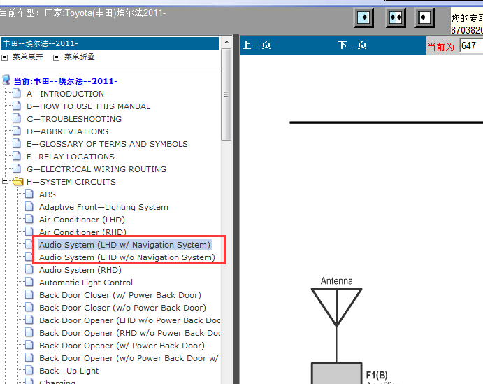483x384 pixels.
Task: Click the tree panel vertical scrollbar thumb
Action: (x=226, y=94)
